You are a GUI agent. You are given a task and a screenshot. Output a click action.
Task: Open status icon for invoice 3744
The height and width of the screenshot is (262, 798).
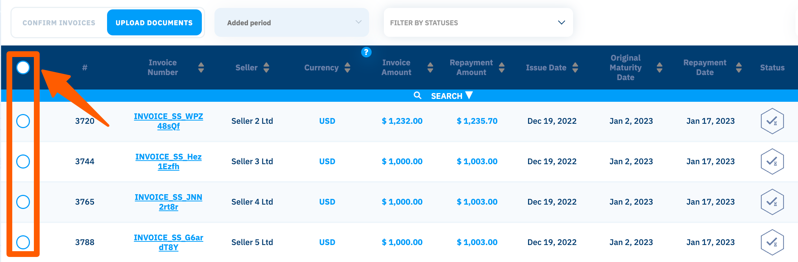point(772,161)
